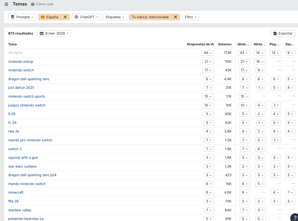Open the nintendo eshop topic link
The image size is (298, 221).
click(x=21, y=62)
